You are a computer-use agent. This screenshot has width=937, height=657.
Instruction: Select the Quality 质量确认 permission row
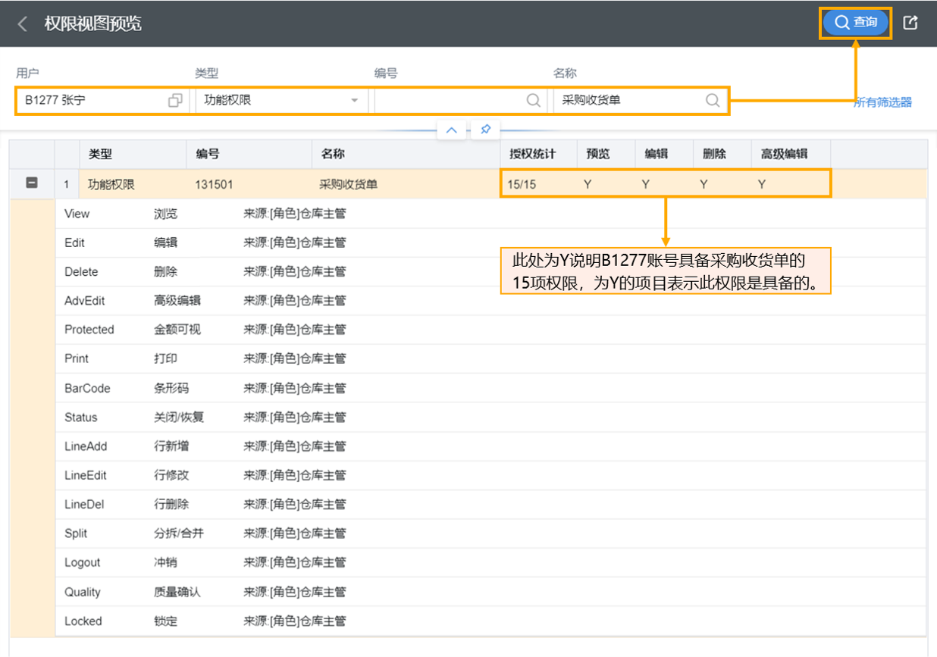pyautogui.click(x=490, y=592)
